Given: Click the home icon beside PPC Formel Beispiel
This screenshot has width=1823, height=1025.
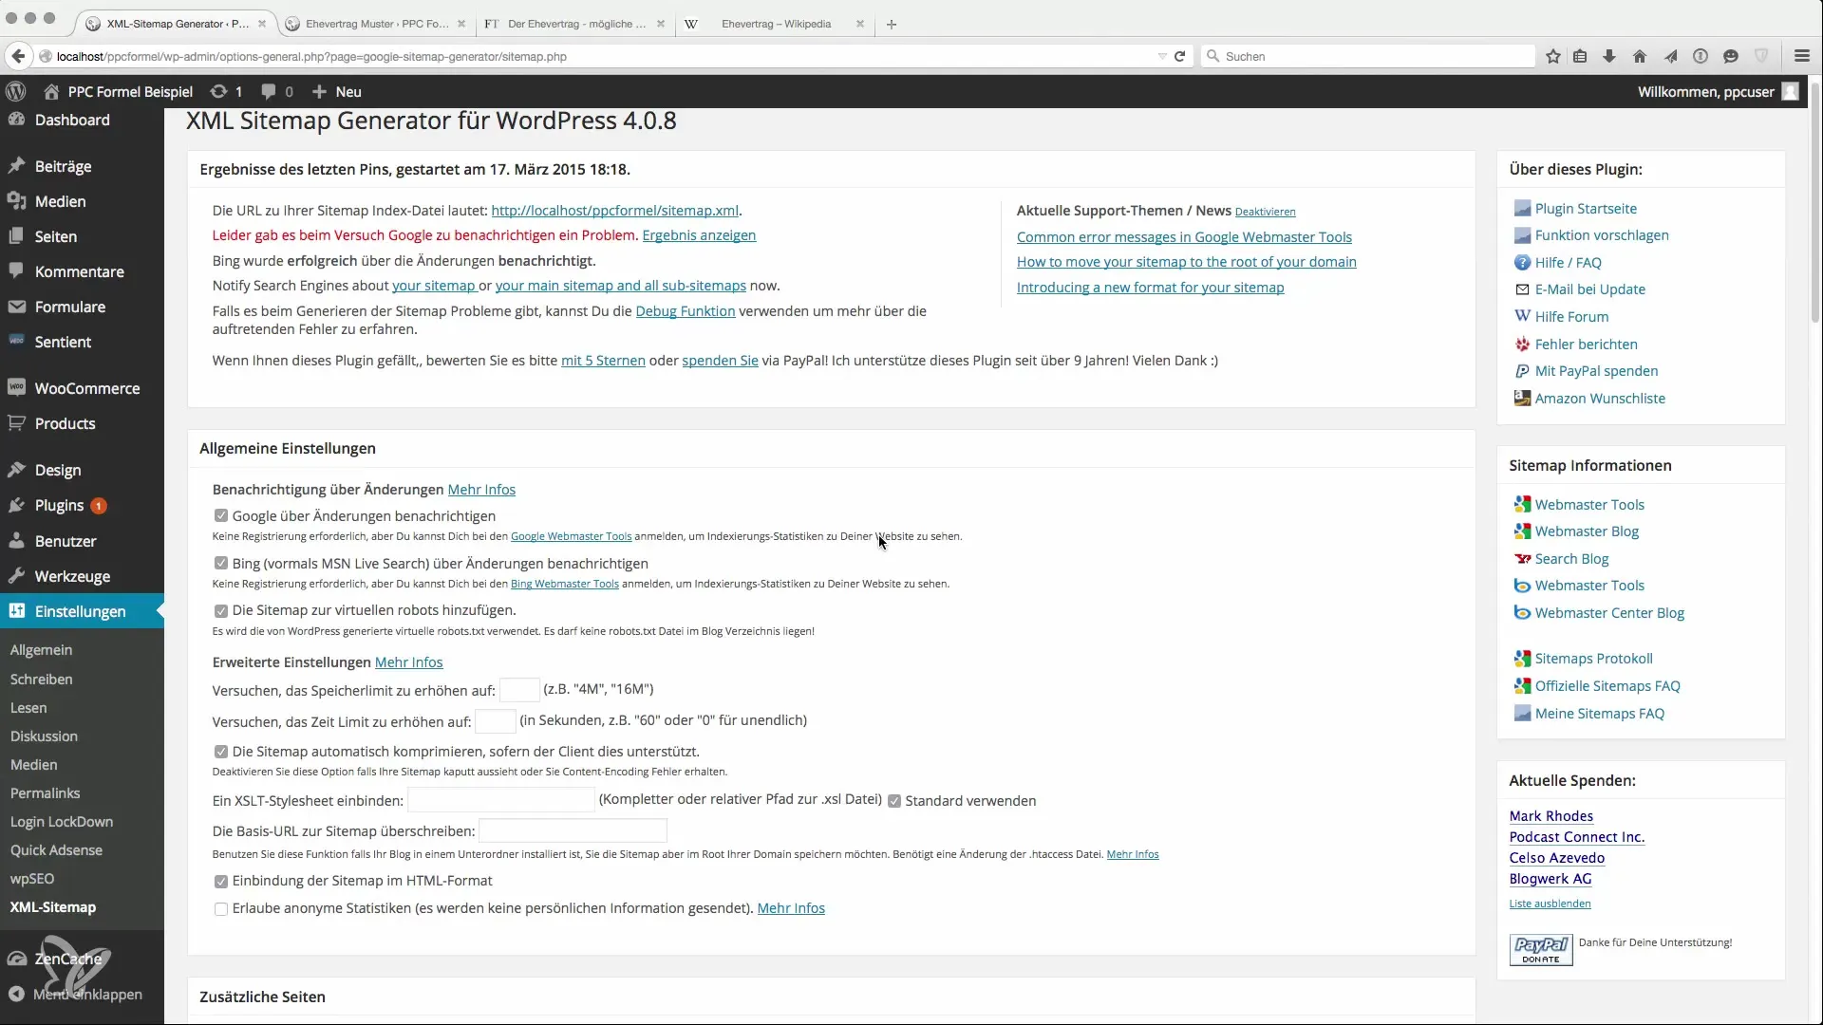Looking at the screenshot, I should pyautogui.click(x=51, y=91).
